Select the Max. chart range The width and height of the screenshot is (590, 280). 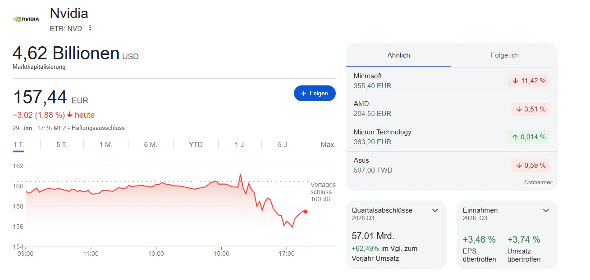point(328,145)
